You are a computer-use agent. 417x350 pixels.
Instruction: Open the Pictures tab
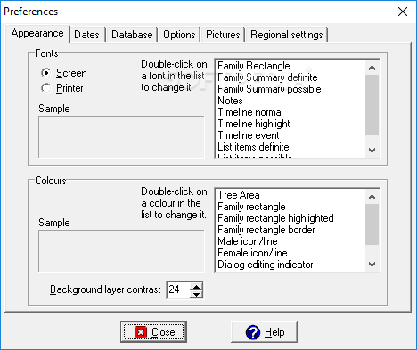(x=223, y=35)
